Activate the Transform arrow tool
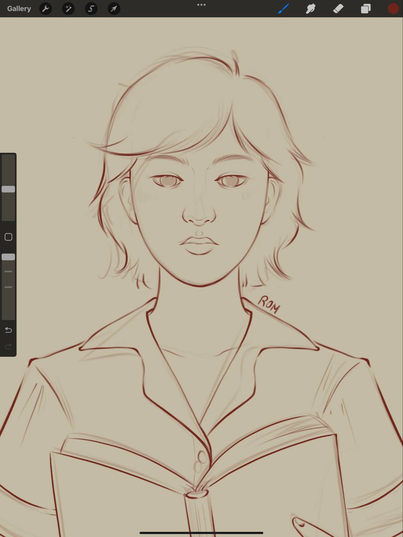The width and height of the screenshot is (403, 537). tap(114, 9)
